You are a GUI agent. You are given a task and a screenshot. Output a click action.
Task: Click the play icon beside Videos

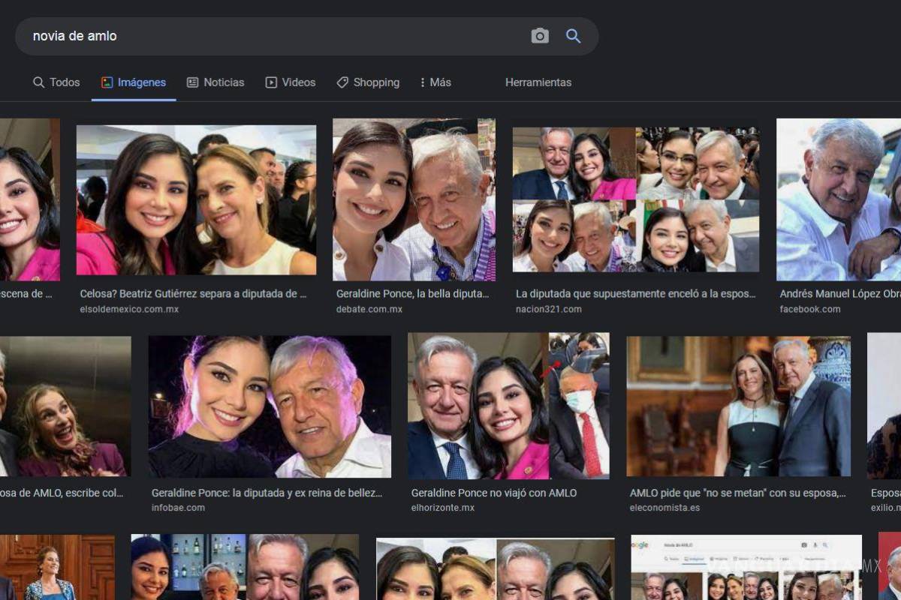270,82
